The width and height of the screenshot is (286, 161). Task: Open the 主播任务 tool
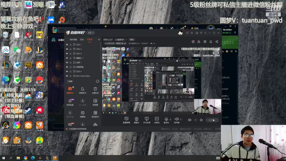95,91
